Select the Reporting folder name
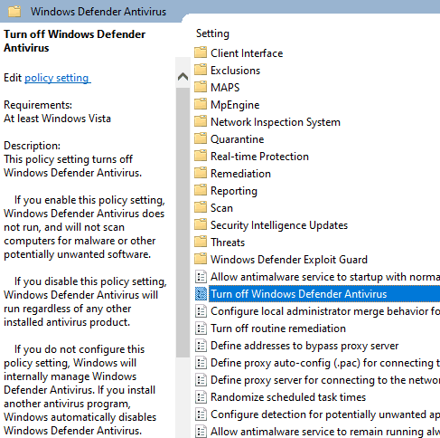440x438 pixels. point(234,191)
